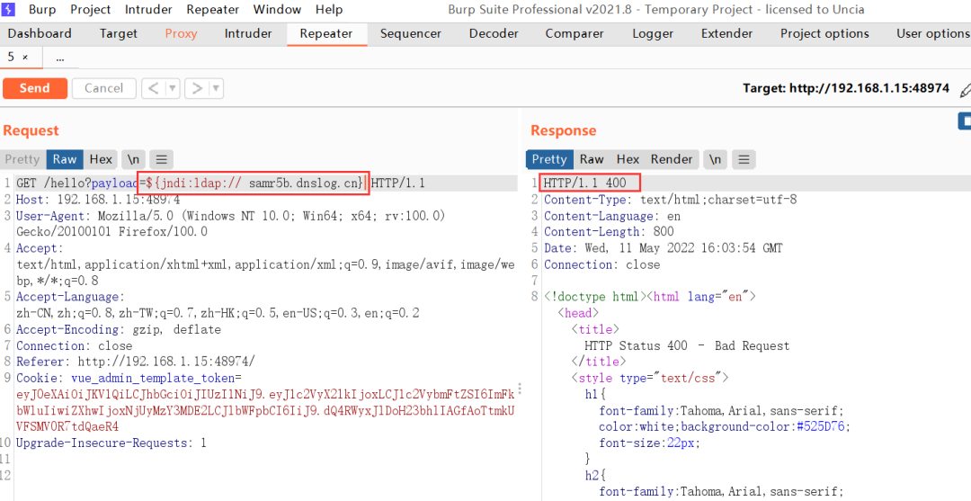Switch to the Extender tab
Image resolution: width=971 pixels, height=501 pixels.
point(727,33)
